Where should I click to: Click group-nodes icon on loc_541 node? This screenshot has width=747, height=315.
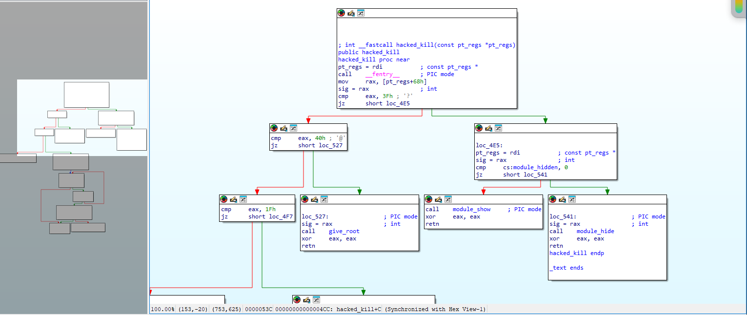pos(572,199)
